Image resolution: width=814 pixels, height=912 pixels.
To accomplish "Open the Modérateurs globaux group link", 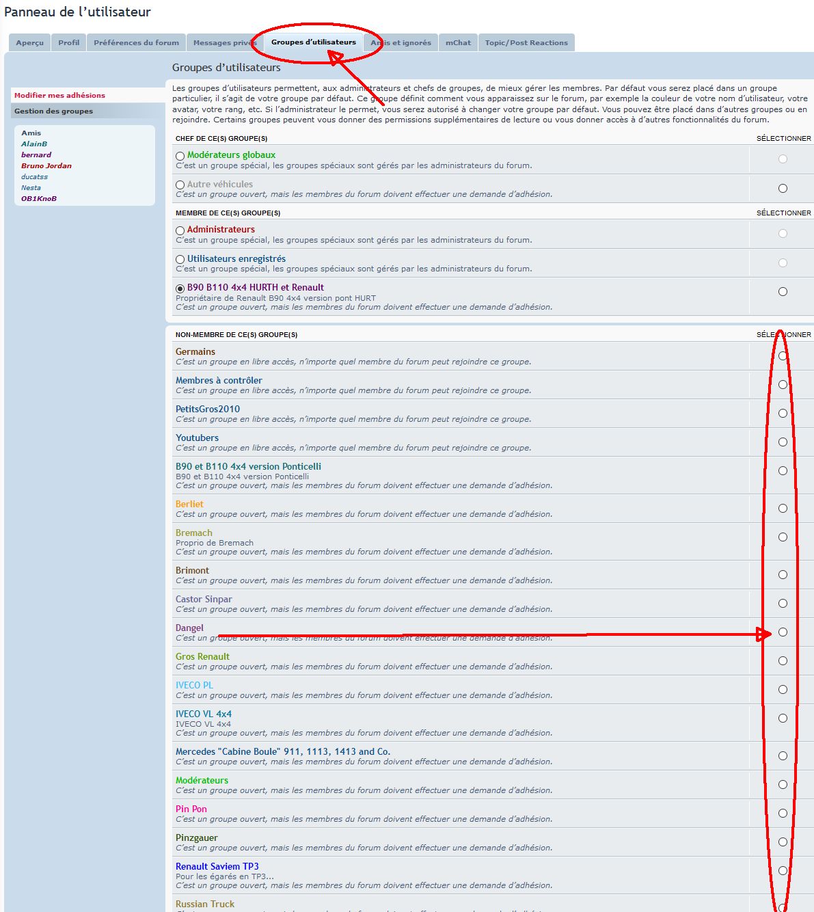I will (231, 155).
